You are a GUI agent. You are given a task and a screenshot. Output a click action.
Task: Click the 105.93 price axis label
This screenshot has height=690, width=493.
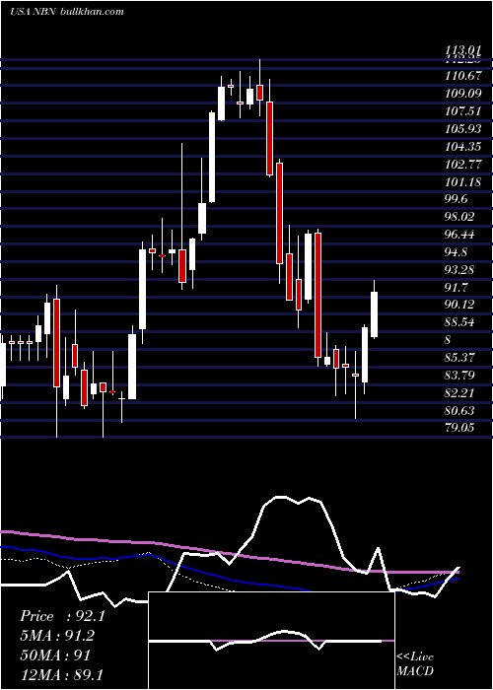point(462,128)
